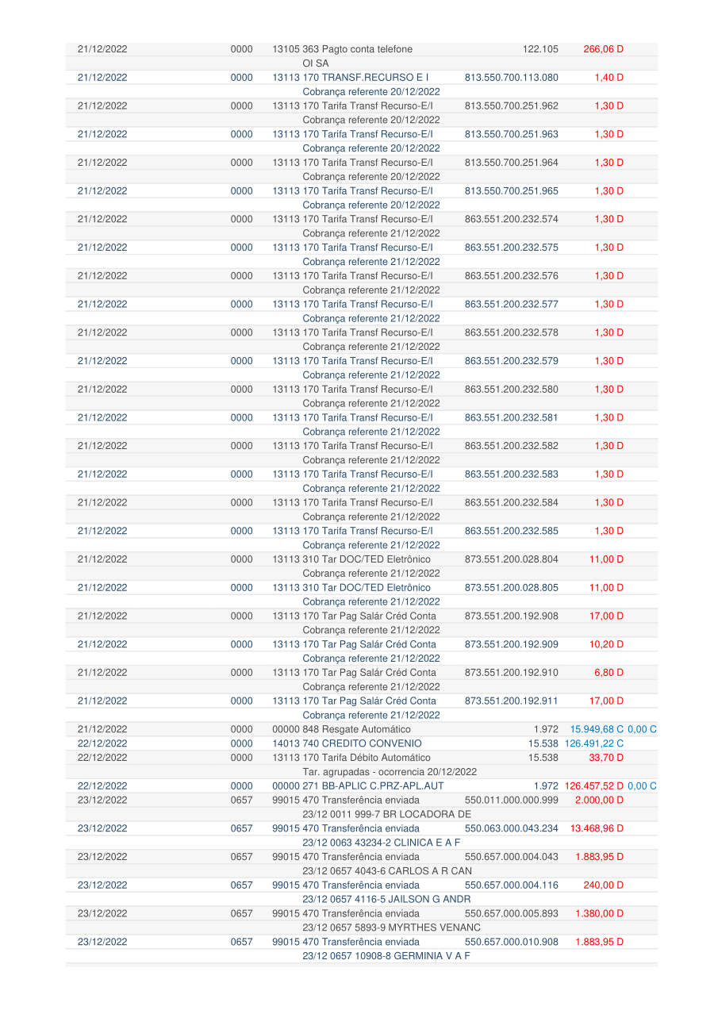Select the BR LOCADORA DE transfer detail

click(x=386, y=814)
